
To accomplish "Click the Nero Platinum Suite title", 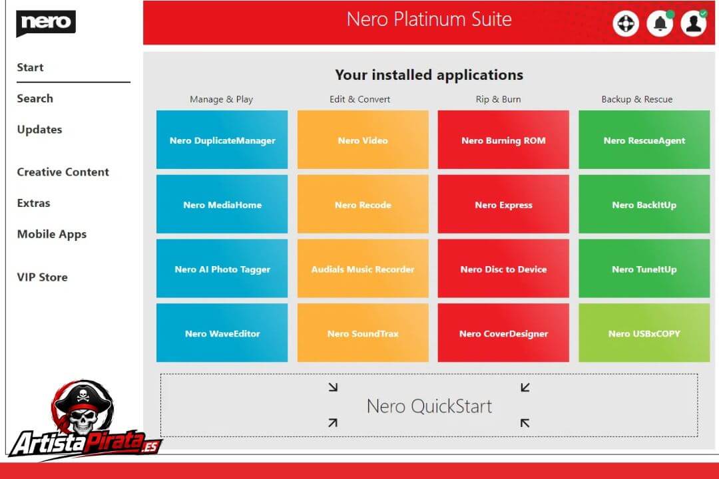I will click(x=429, y=19).
